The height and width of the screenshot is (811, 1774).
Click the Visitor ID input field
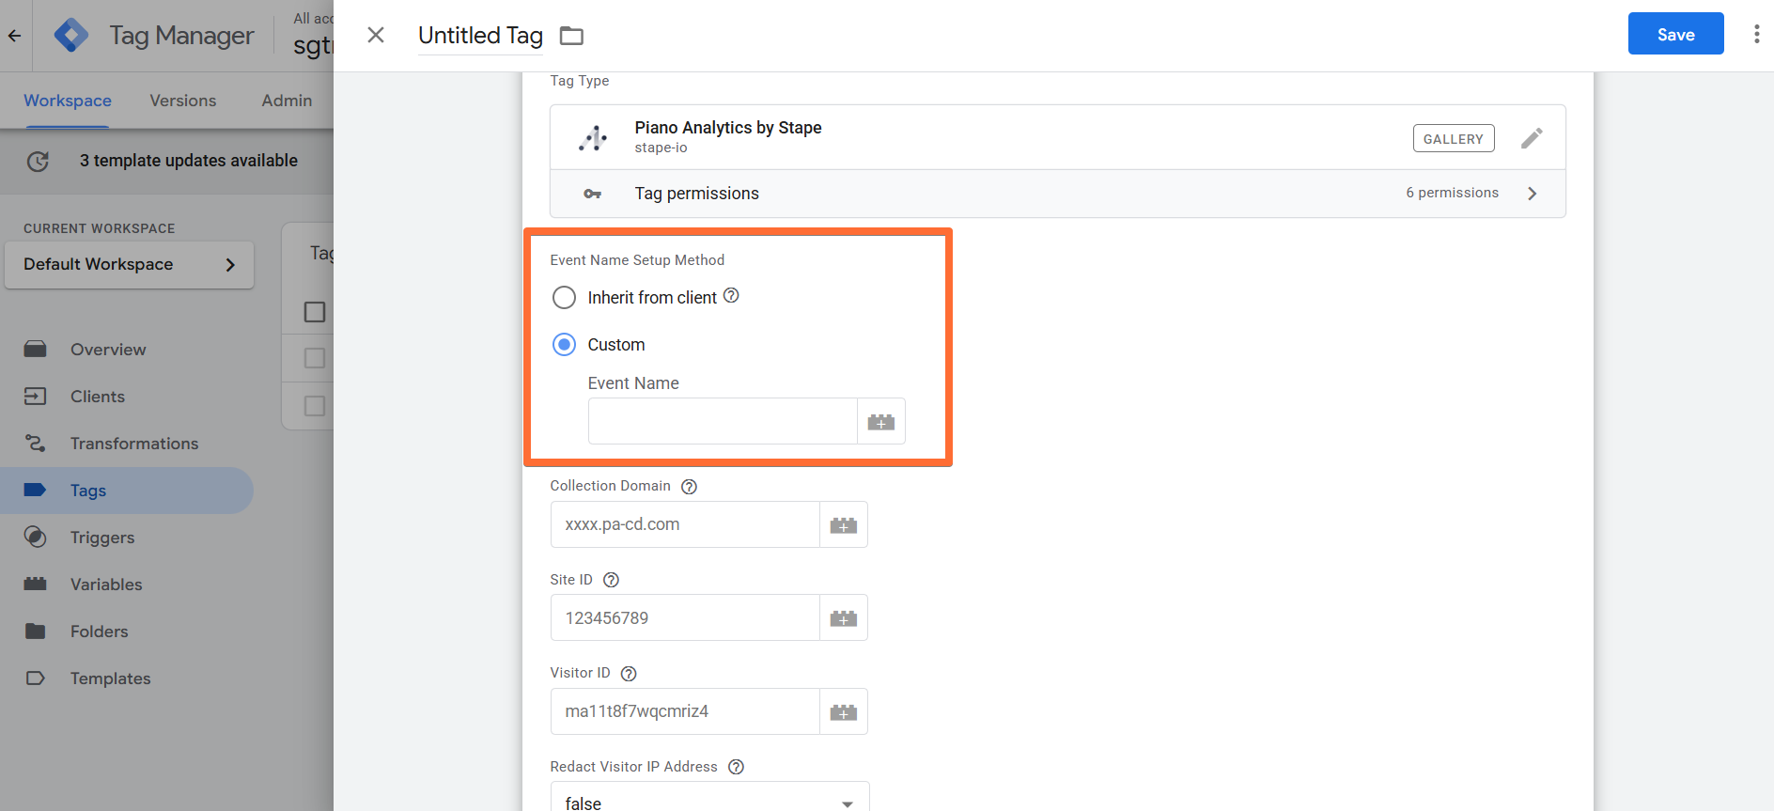[x=685, y=710]
